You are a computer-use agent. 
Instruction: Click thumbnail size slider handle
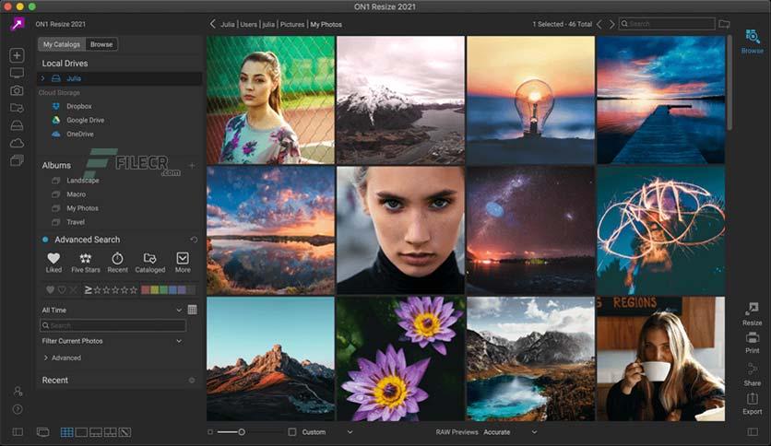[x=242, y=432]
